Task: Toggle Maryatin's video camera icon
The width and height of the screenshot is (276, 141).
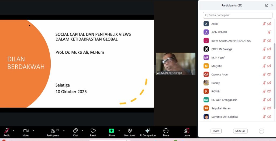Action: (269, 66)
